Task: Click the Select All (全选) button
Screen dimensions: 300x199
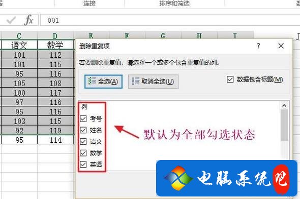Action: click(x=103, y=82)
